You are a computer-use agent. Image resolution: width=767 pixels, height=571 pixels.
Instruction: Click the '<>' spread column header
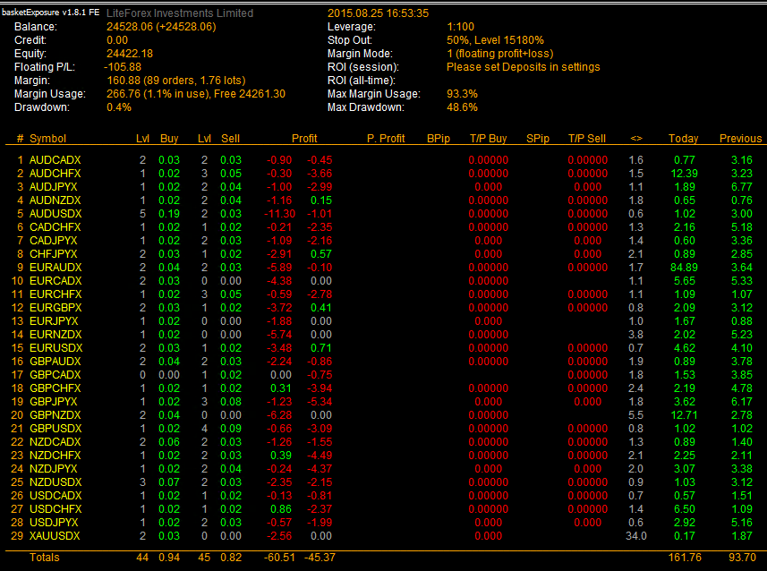point(635,139)
